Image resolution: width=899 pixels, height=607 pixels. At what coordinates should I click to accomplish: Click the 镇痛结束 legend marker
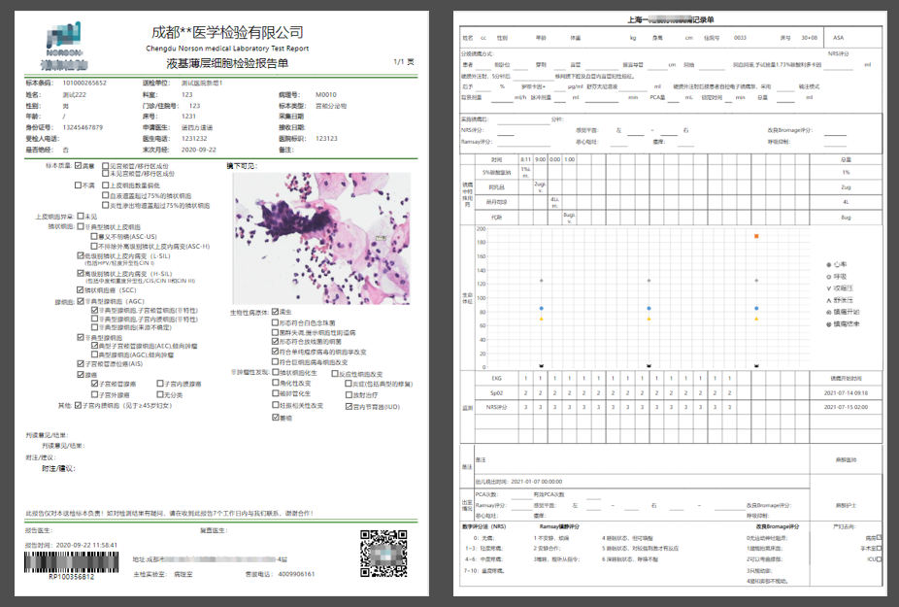pyautogui.click(x=828, y=324)
